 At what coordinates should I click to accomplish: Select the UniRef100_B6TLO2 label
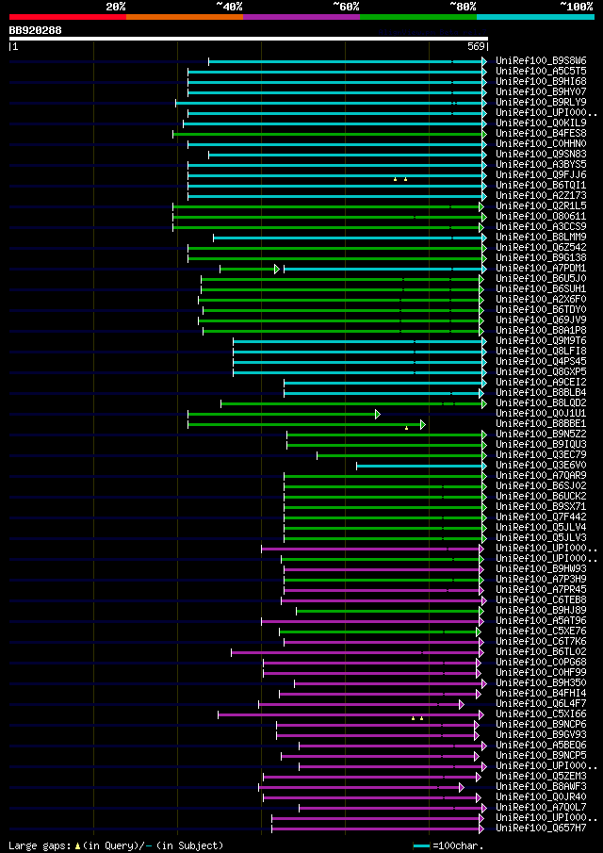[x=541, y=651]
